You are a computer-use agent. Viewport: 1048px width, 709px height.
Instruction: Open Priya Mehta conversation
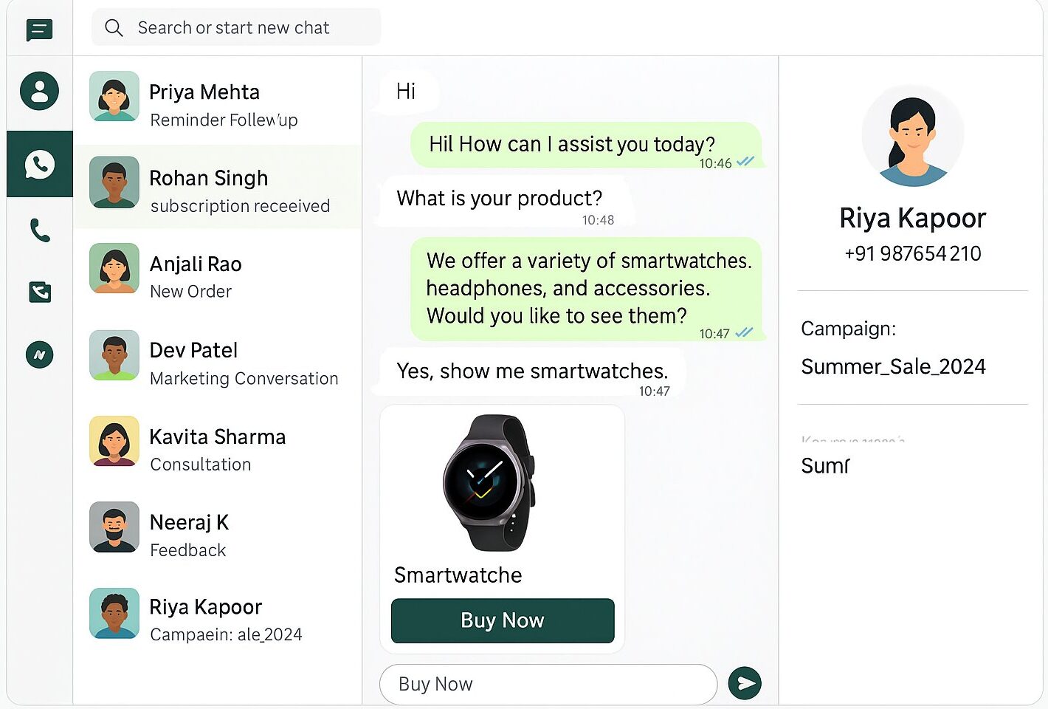[x=218, y=101]
